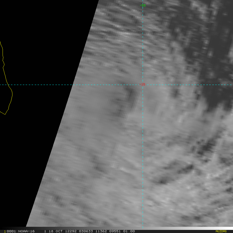Click the green -55 longitude label
Screen dimensions: 233x233
[x=143, y=5]
